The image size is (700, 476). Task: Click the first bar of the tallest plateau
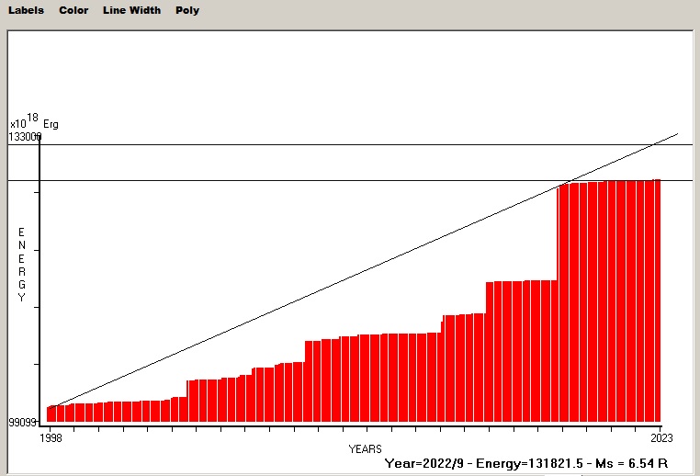560,303
